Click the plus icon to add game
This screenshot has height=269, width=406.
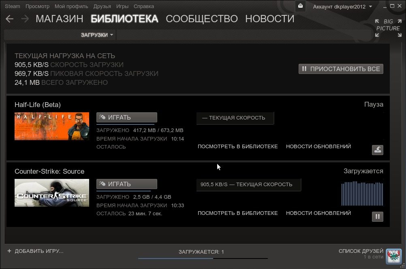point(9,251)
